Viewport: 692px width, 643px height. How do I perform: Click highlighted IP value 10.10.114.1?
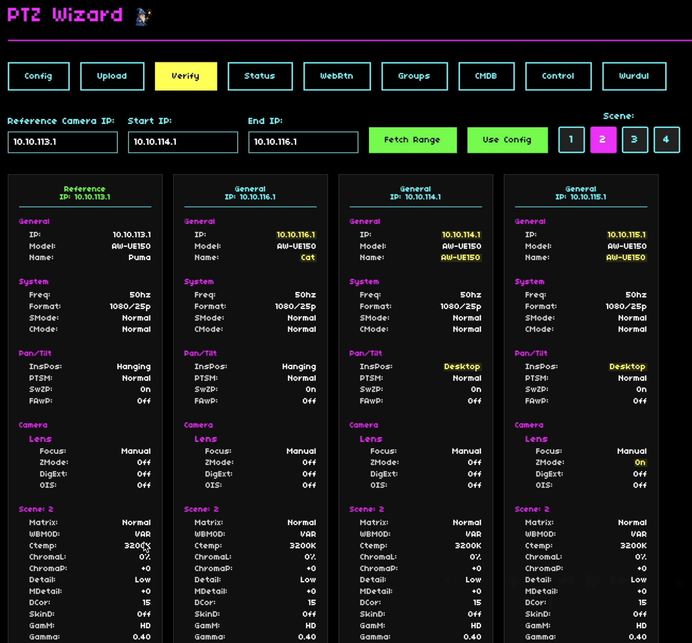tap(461, 235)
